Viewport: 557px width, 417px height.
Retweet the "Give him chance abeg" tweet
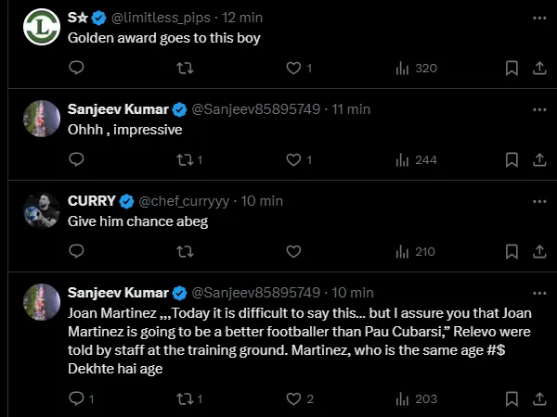click(x=186, y=251)
